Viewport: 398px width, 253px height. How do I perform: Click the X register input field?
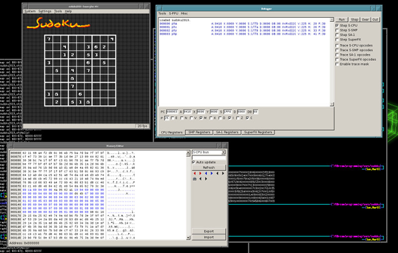(200, 112)
